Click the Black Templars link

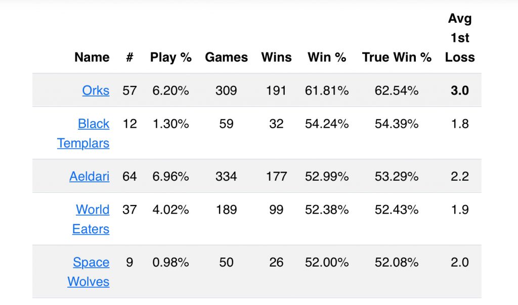[x=94, y=124]
